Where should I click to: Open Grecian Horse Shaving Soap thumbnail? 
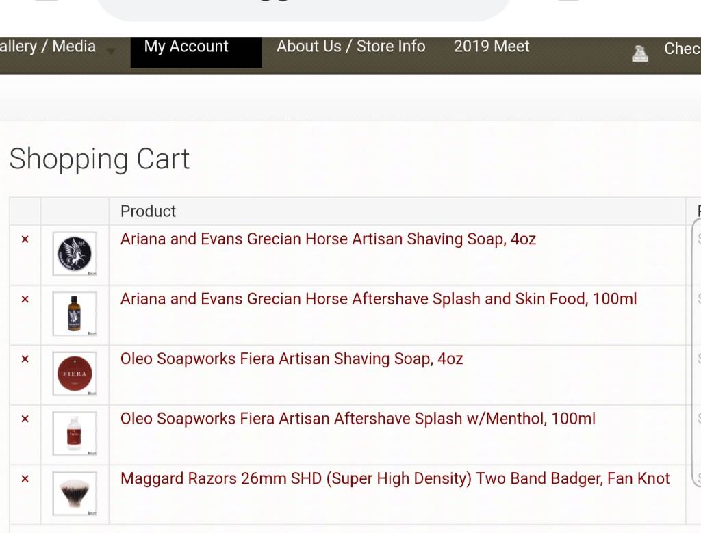pos(75,254)
